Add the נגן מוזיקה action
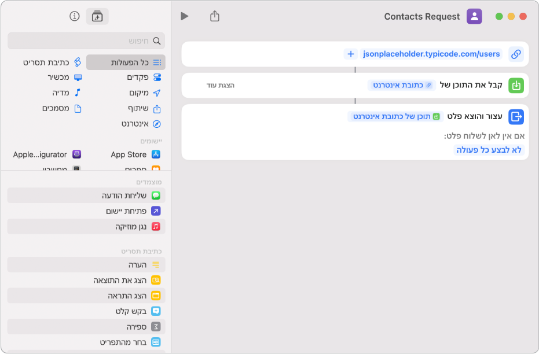This screenshot has width=539, height=354. pos(86,227)
